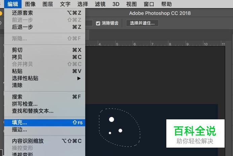Open 拼写检查... from the menu
The image size is (233, 156).
tap(44, 104)
